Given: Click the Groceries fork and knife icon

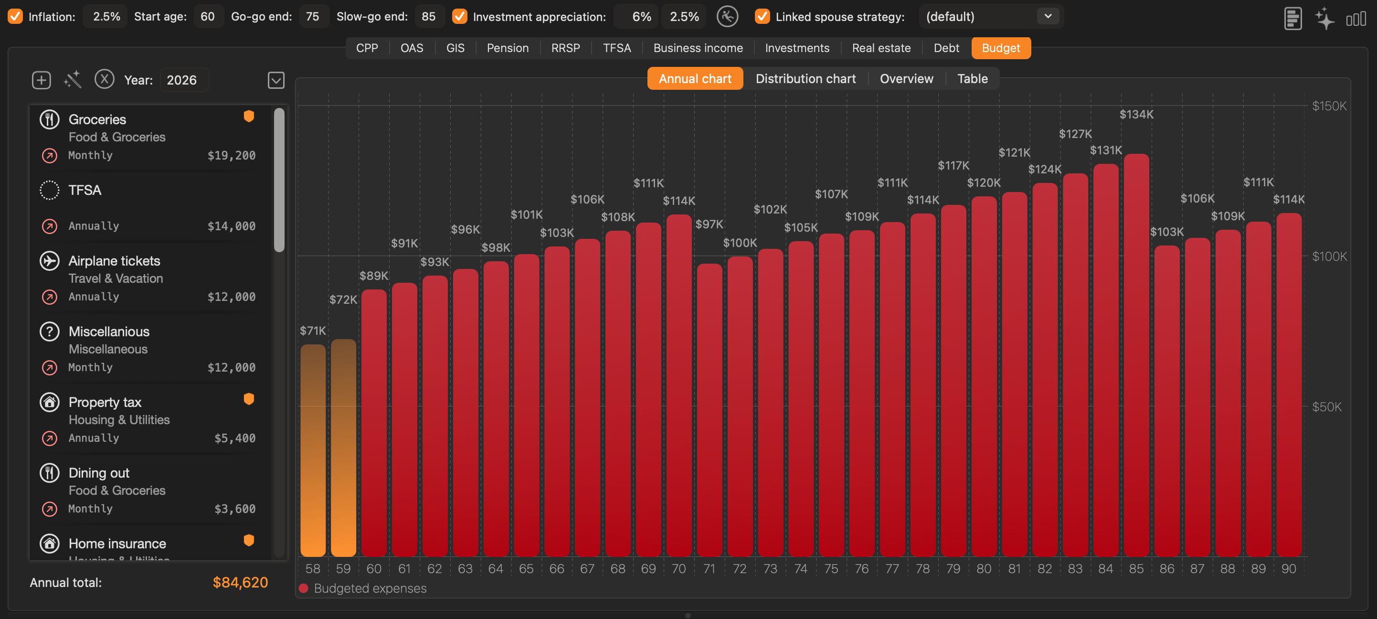Looking at the screenshot, I should [x=50, y=119].
